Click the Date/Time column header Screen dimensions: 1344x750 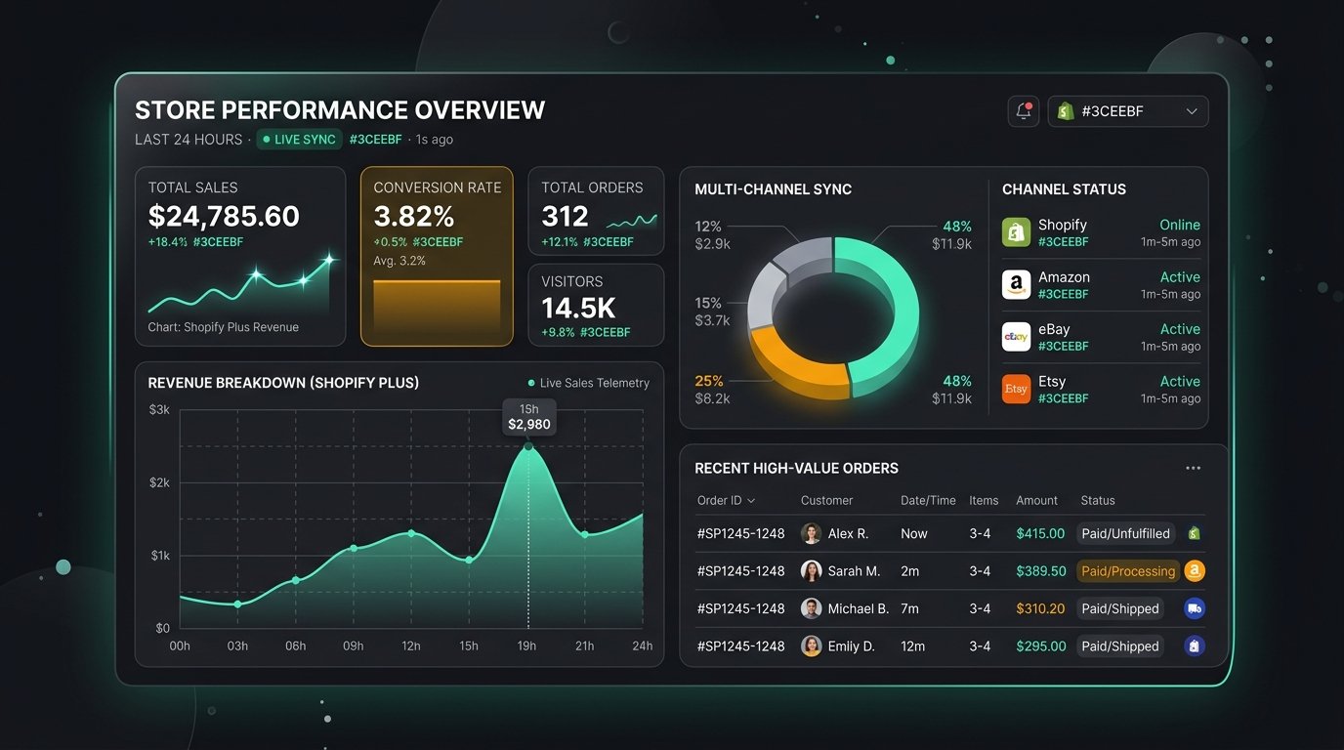pyautogui.click(x=928, y=500)
